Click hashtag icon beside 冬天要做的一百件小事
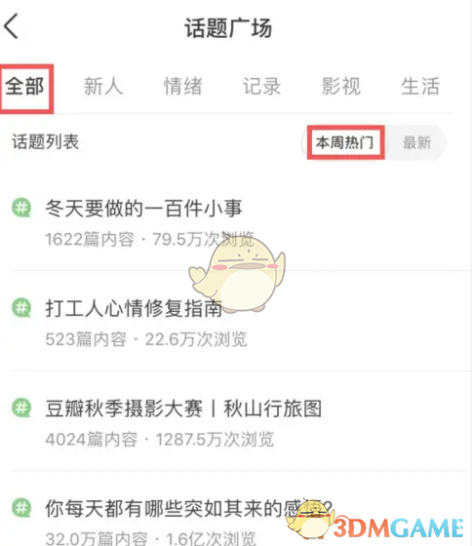The height and width of the screenshot is (546, 474). (21, 208)
